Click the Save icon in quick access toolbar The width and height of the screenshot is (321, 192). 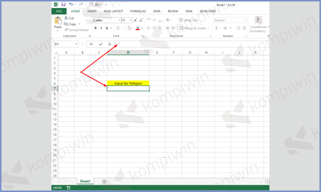[64, 4]
